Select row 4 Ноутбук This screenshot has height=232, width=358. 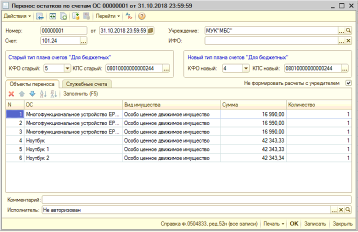(x=178, y=140)
